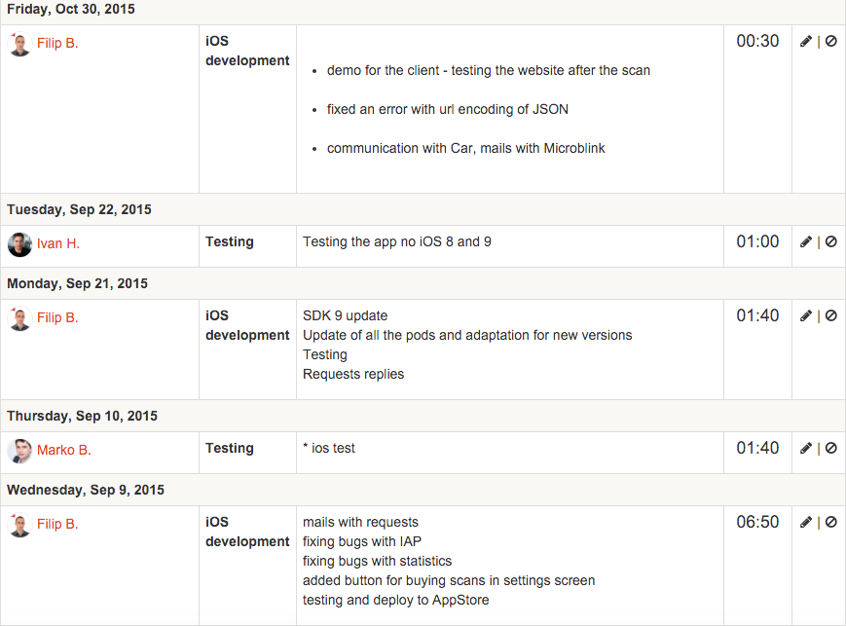This screenshot has width=846, height=626.
Task: Edit the Sep 21 SDK 9 update entry
Action: click(x=806, y=316)
